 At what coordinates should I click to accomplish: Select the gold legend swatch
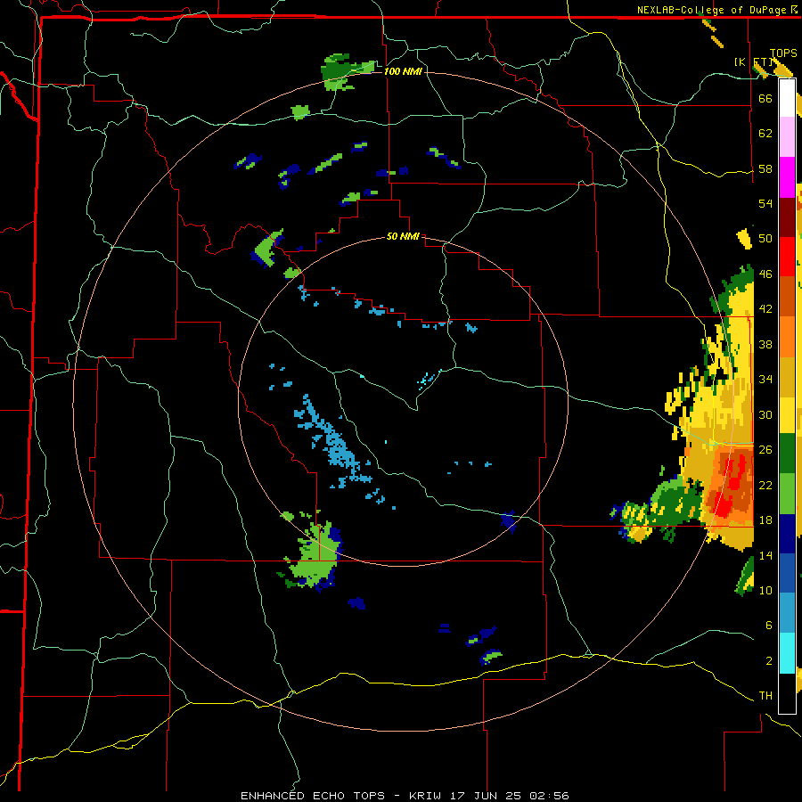[787, 376]
